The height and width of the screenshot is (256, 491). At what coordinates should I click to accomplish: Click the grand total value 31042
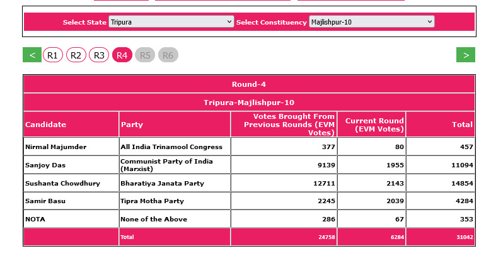point(462,237)
